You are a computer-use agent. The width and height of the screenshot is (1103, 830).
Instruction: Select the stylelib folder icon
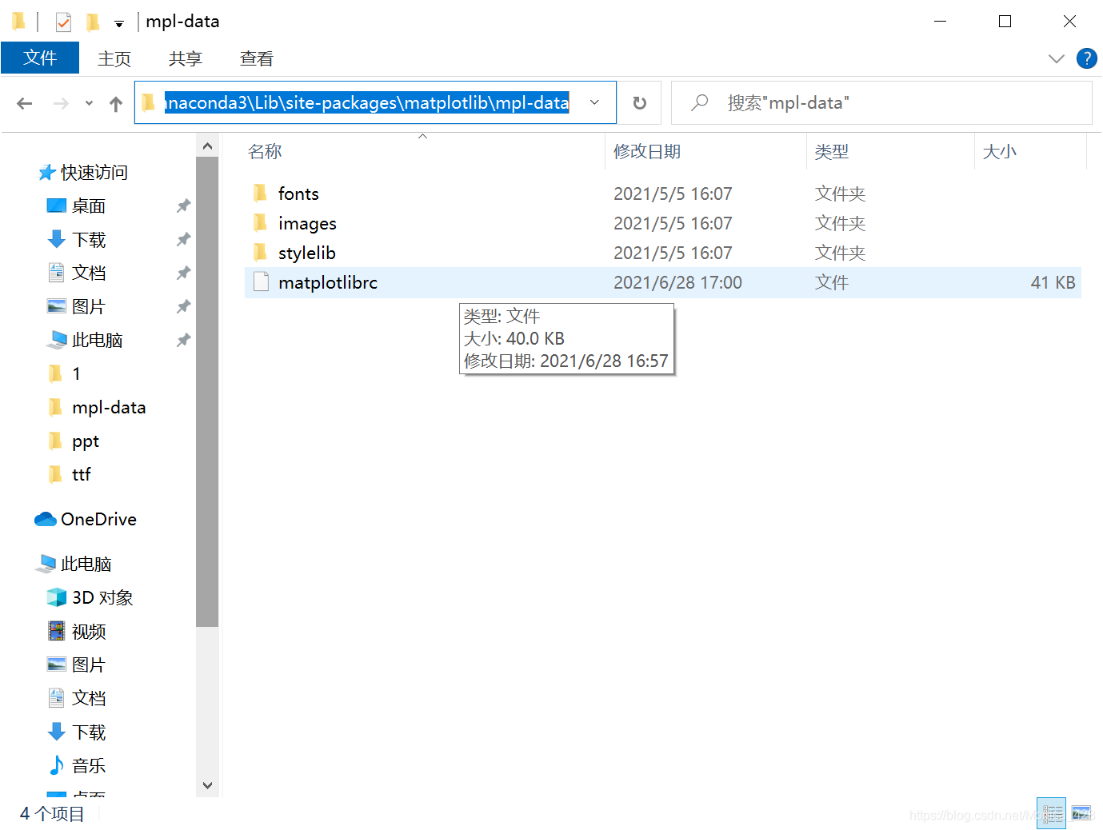click(x=260, y=253)
